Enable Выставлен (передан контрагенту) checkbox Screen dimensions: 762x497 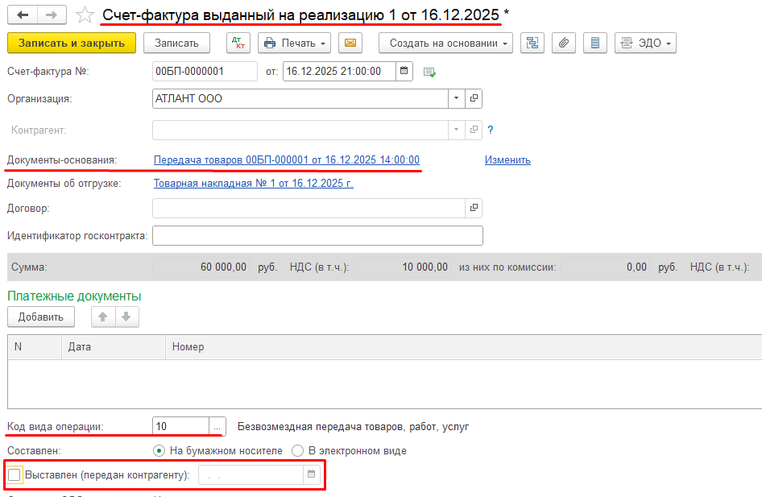(x=14, y=475)
